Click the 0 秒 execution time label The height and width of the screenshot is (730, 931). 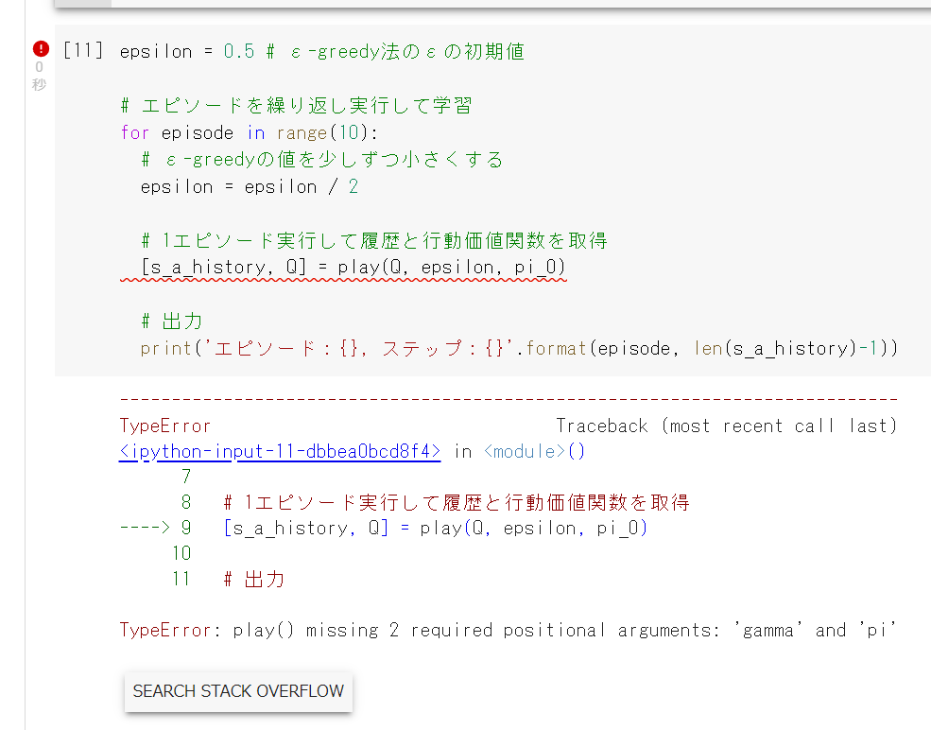pyautogui.click(x=39, y=76)
